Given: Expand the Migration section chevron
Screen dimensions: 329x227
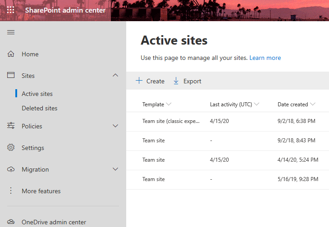Looking at the screenshot, I should coord(115,169).
